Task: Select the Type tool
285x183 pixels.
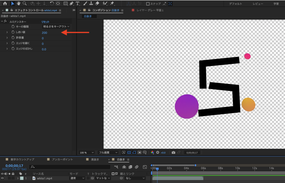Action: (77, 3)
